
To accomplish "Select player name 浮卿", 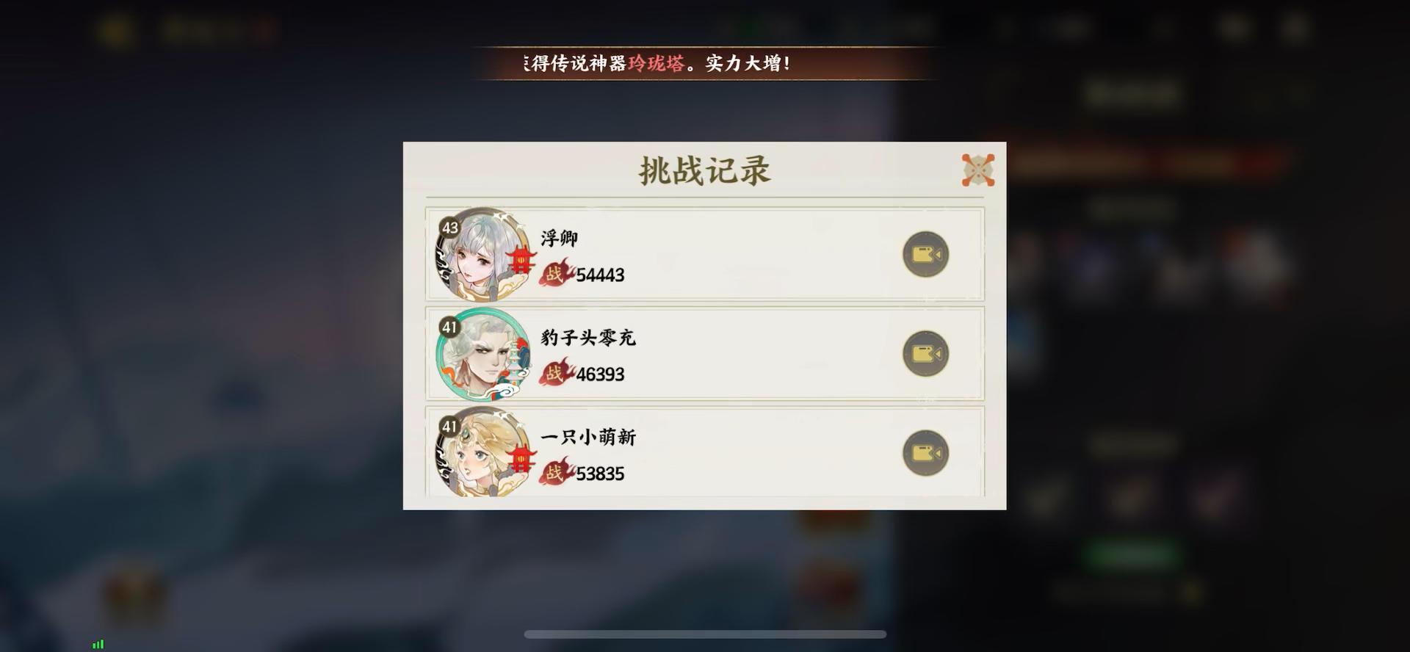I will [x=560, y=238].
